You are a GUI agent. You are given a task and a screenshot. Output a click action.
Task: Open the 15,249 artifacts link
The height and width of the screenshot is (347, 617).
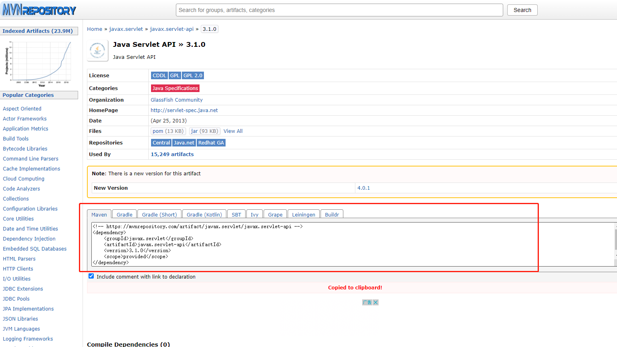pos(172,154)
